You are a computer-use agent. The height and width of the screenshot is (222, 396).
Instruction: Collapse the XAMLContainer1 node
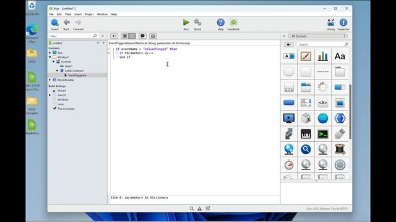(57, 71)
